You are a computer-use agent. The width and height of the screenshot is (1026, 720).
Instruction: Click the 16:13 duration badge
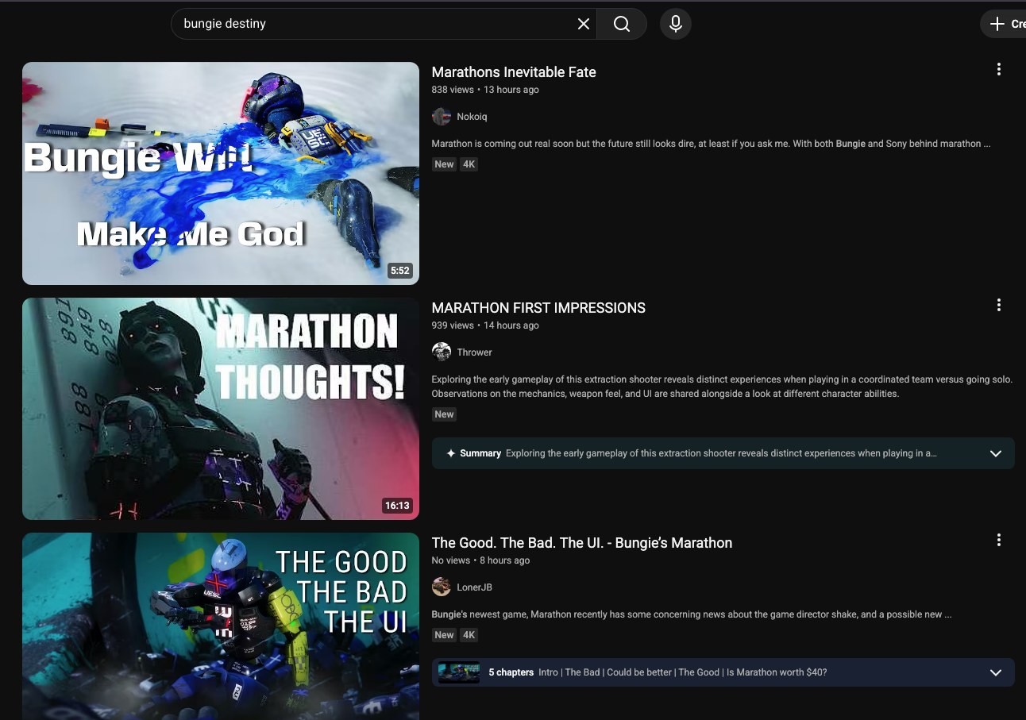pyautogui.click(x=397, y=506)
